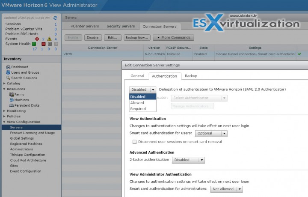Collapse the Resources tree node
The image size is (308, 197).
click(x=4, y=89)
